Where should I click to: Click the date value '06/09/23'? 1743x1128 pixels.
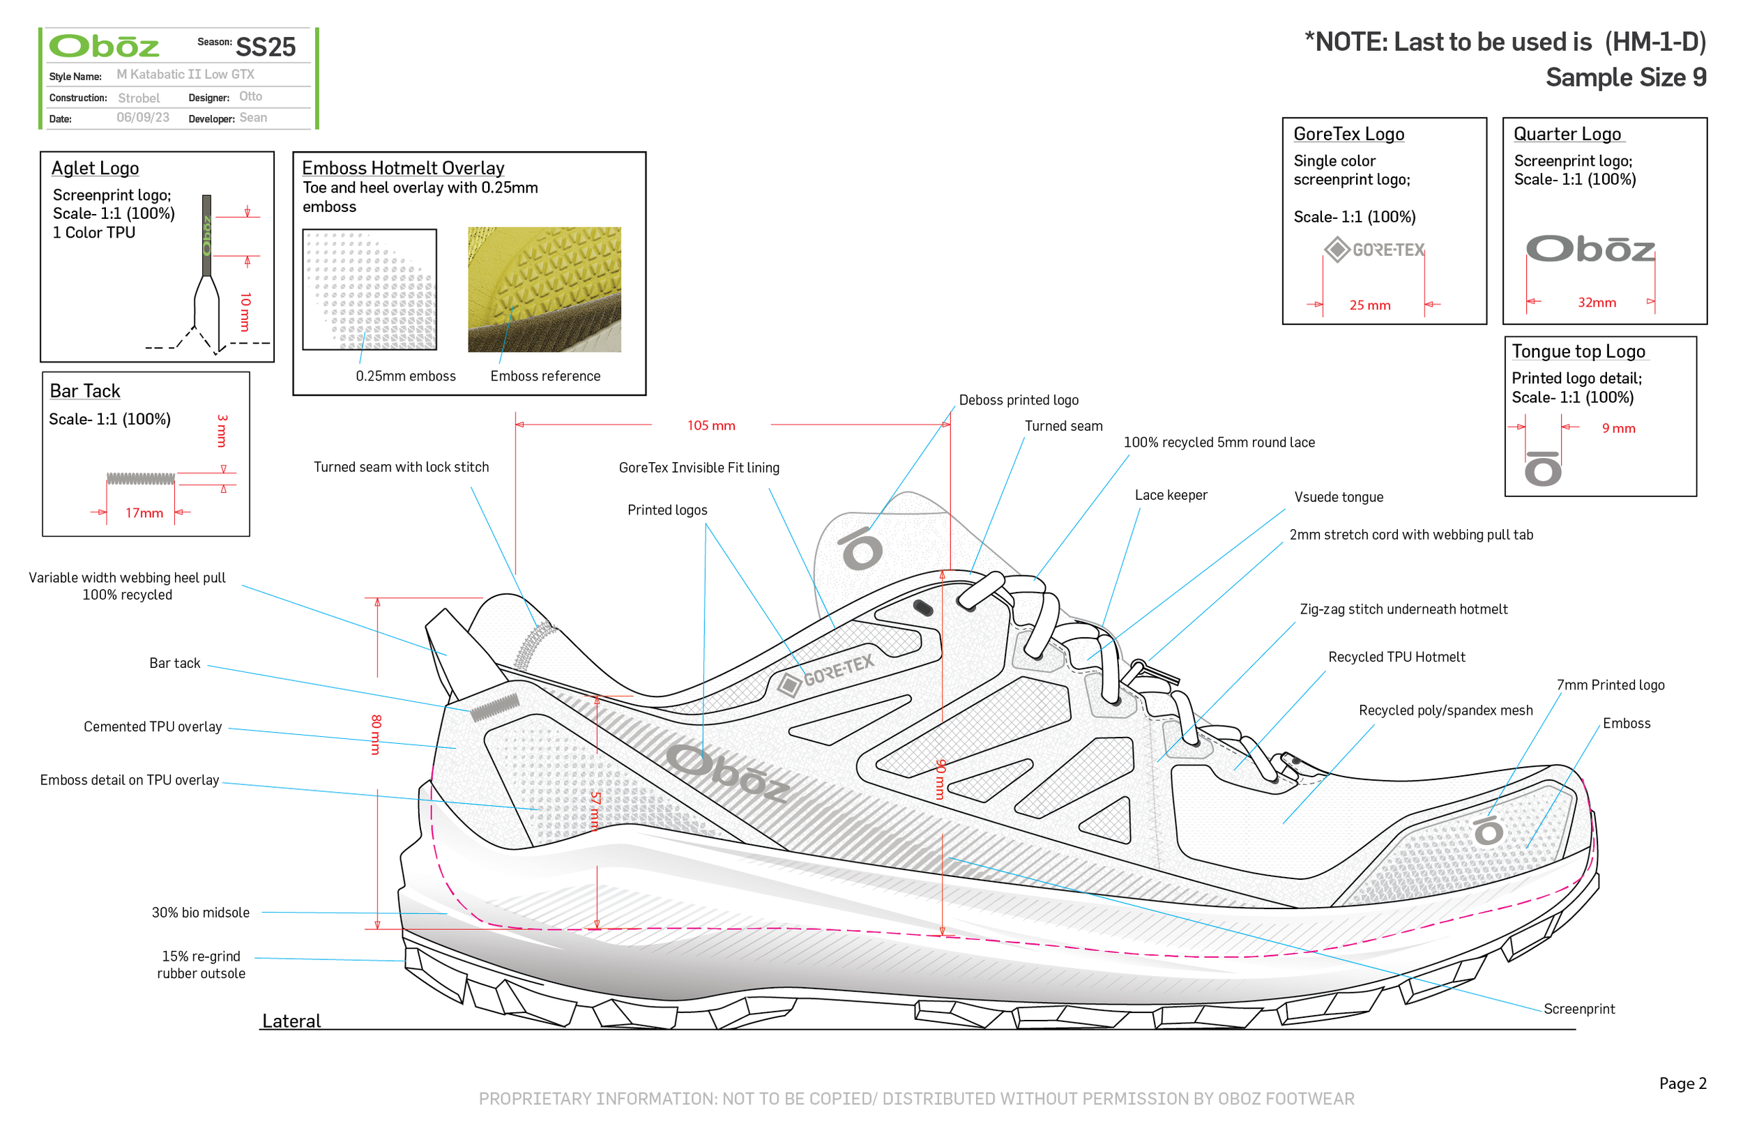point(143,117)
